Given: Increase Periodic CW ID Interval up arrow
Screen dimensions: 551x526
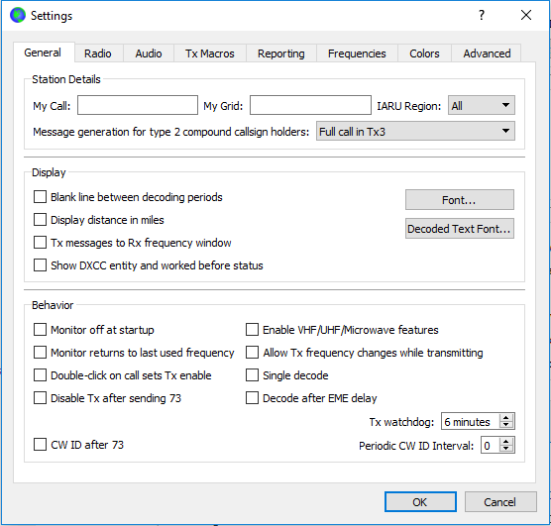Looking at the screenshot, I should [x=506, y=442].
